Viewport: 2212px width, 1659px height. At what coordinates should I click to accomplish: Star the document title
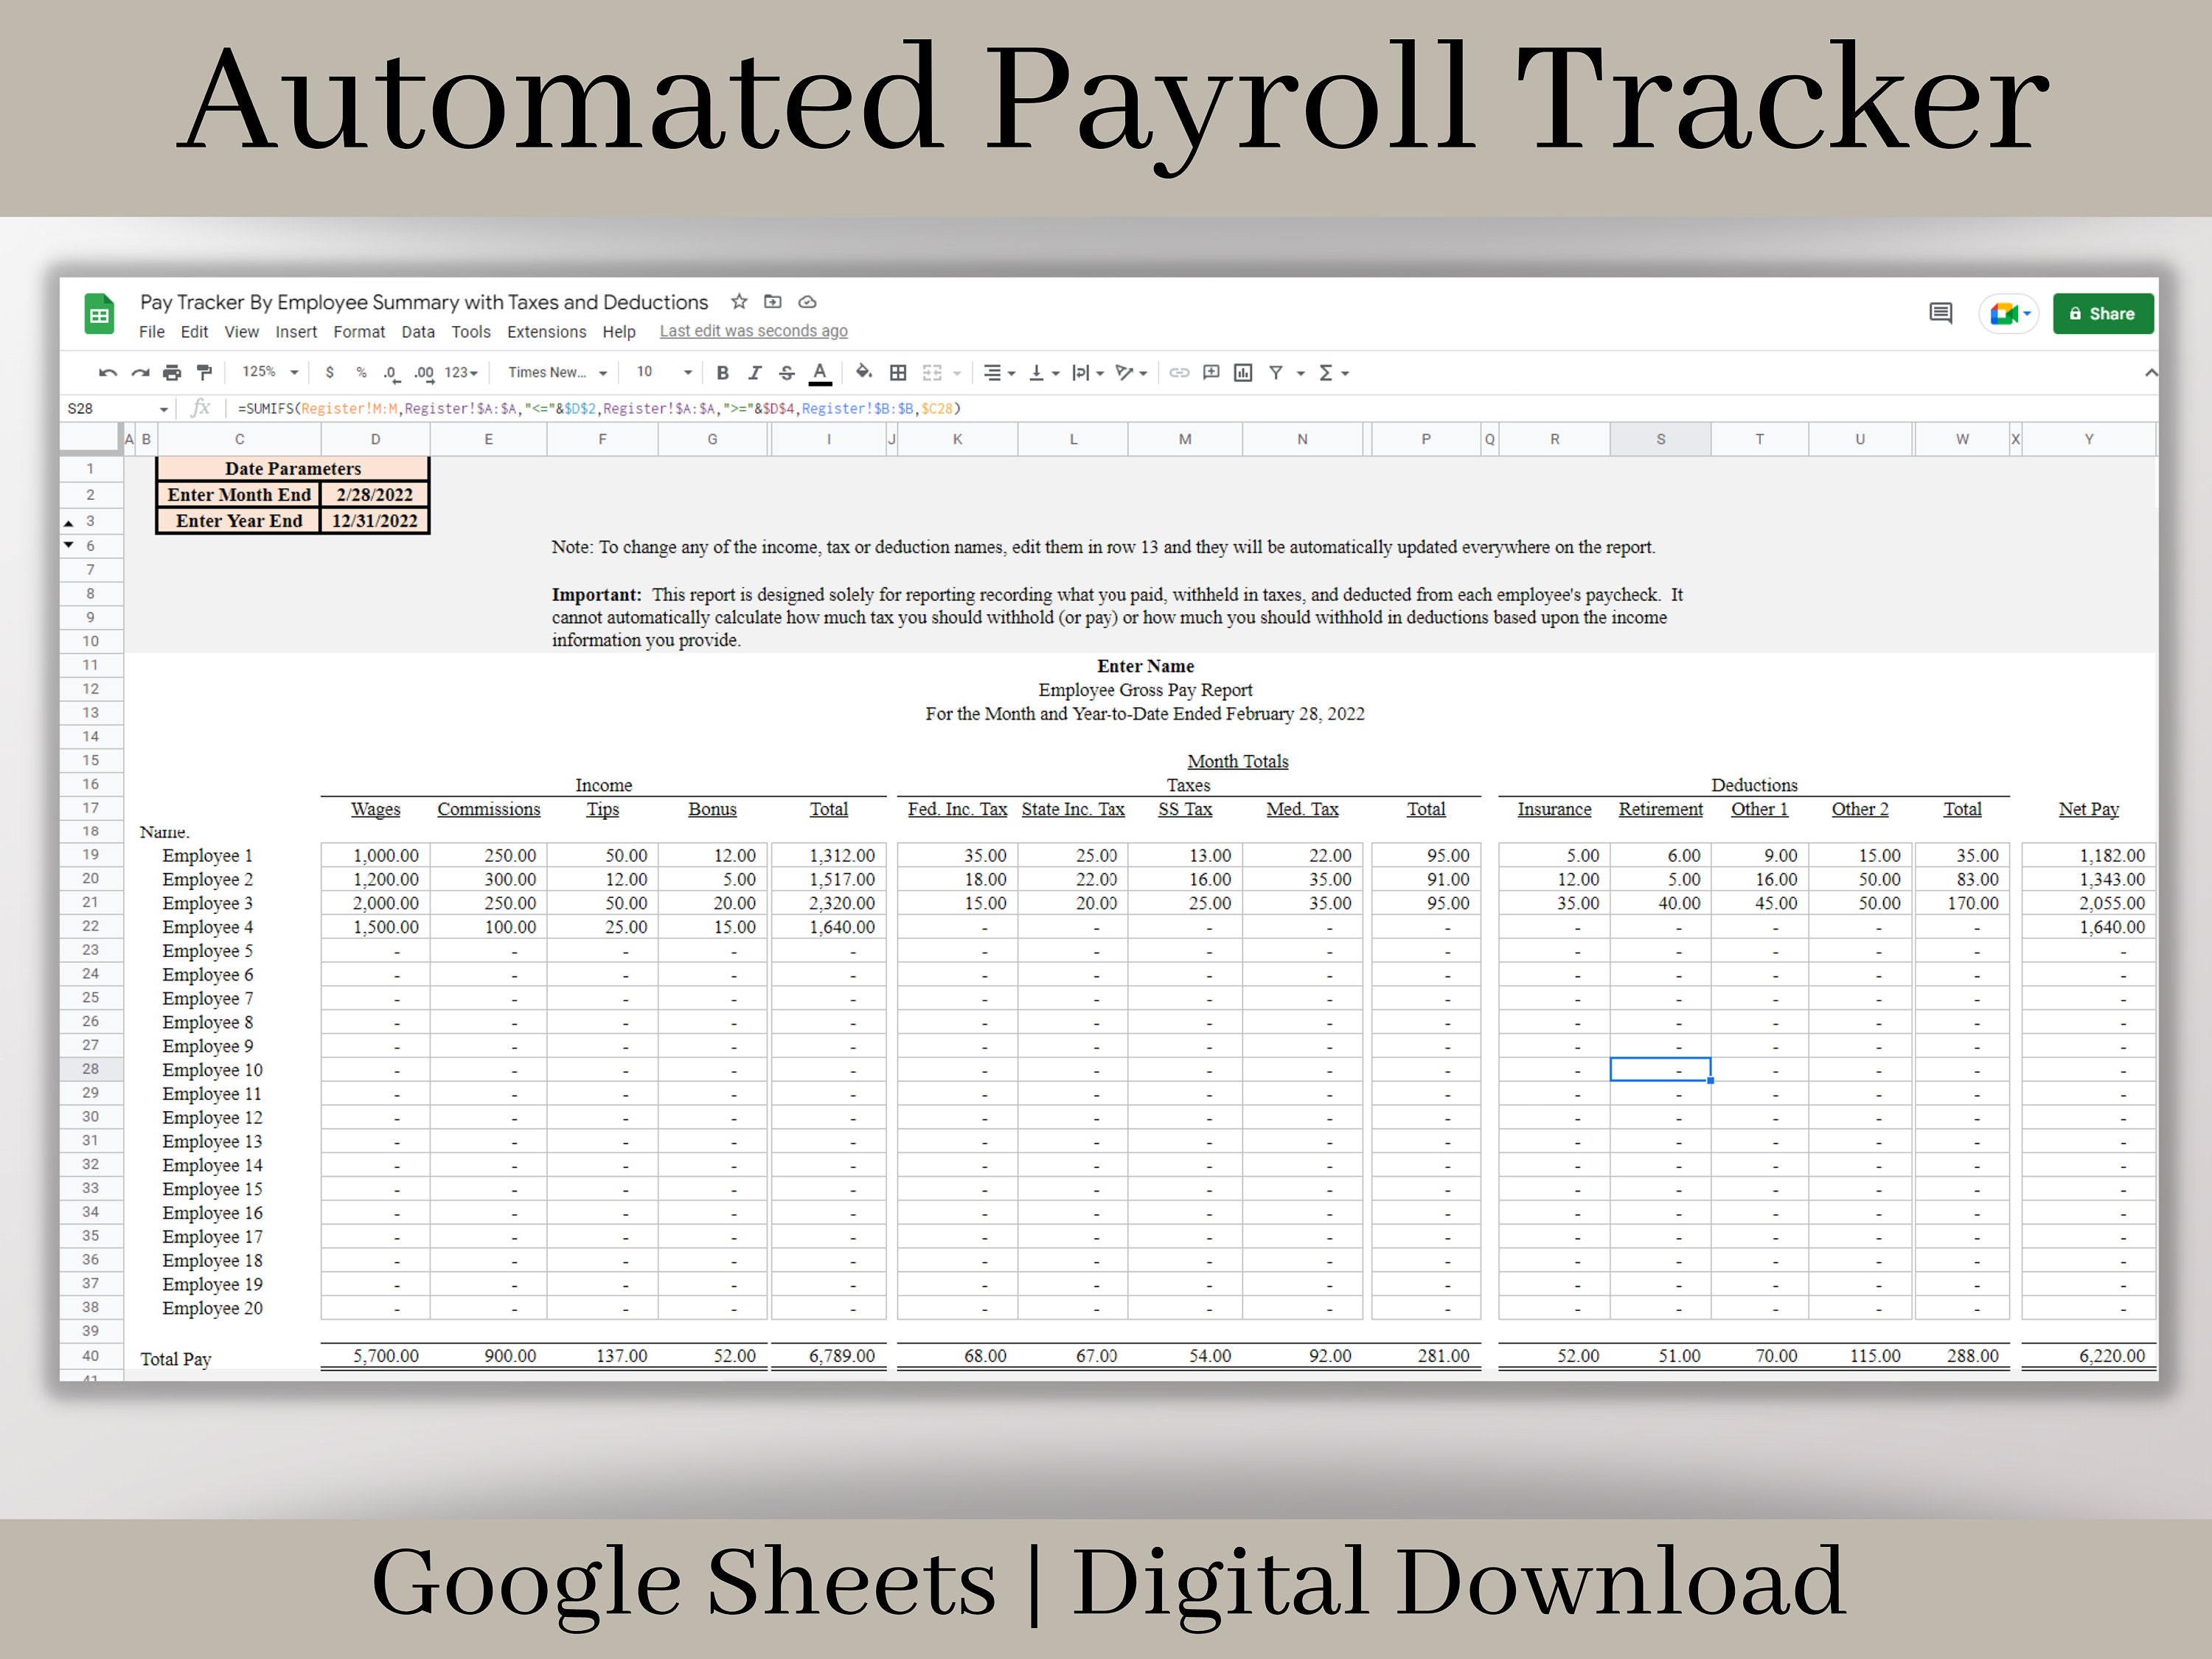[x=739, y=301]
